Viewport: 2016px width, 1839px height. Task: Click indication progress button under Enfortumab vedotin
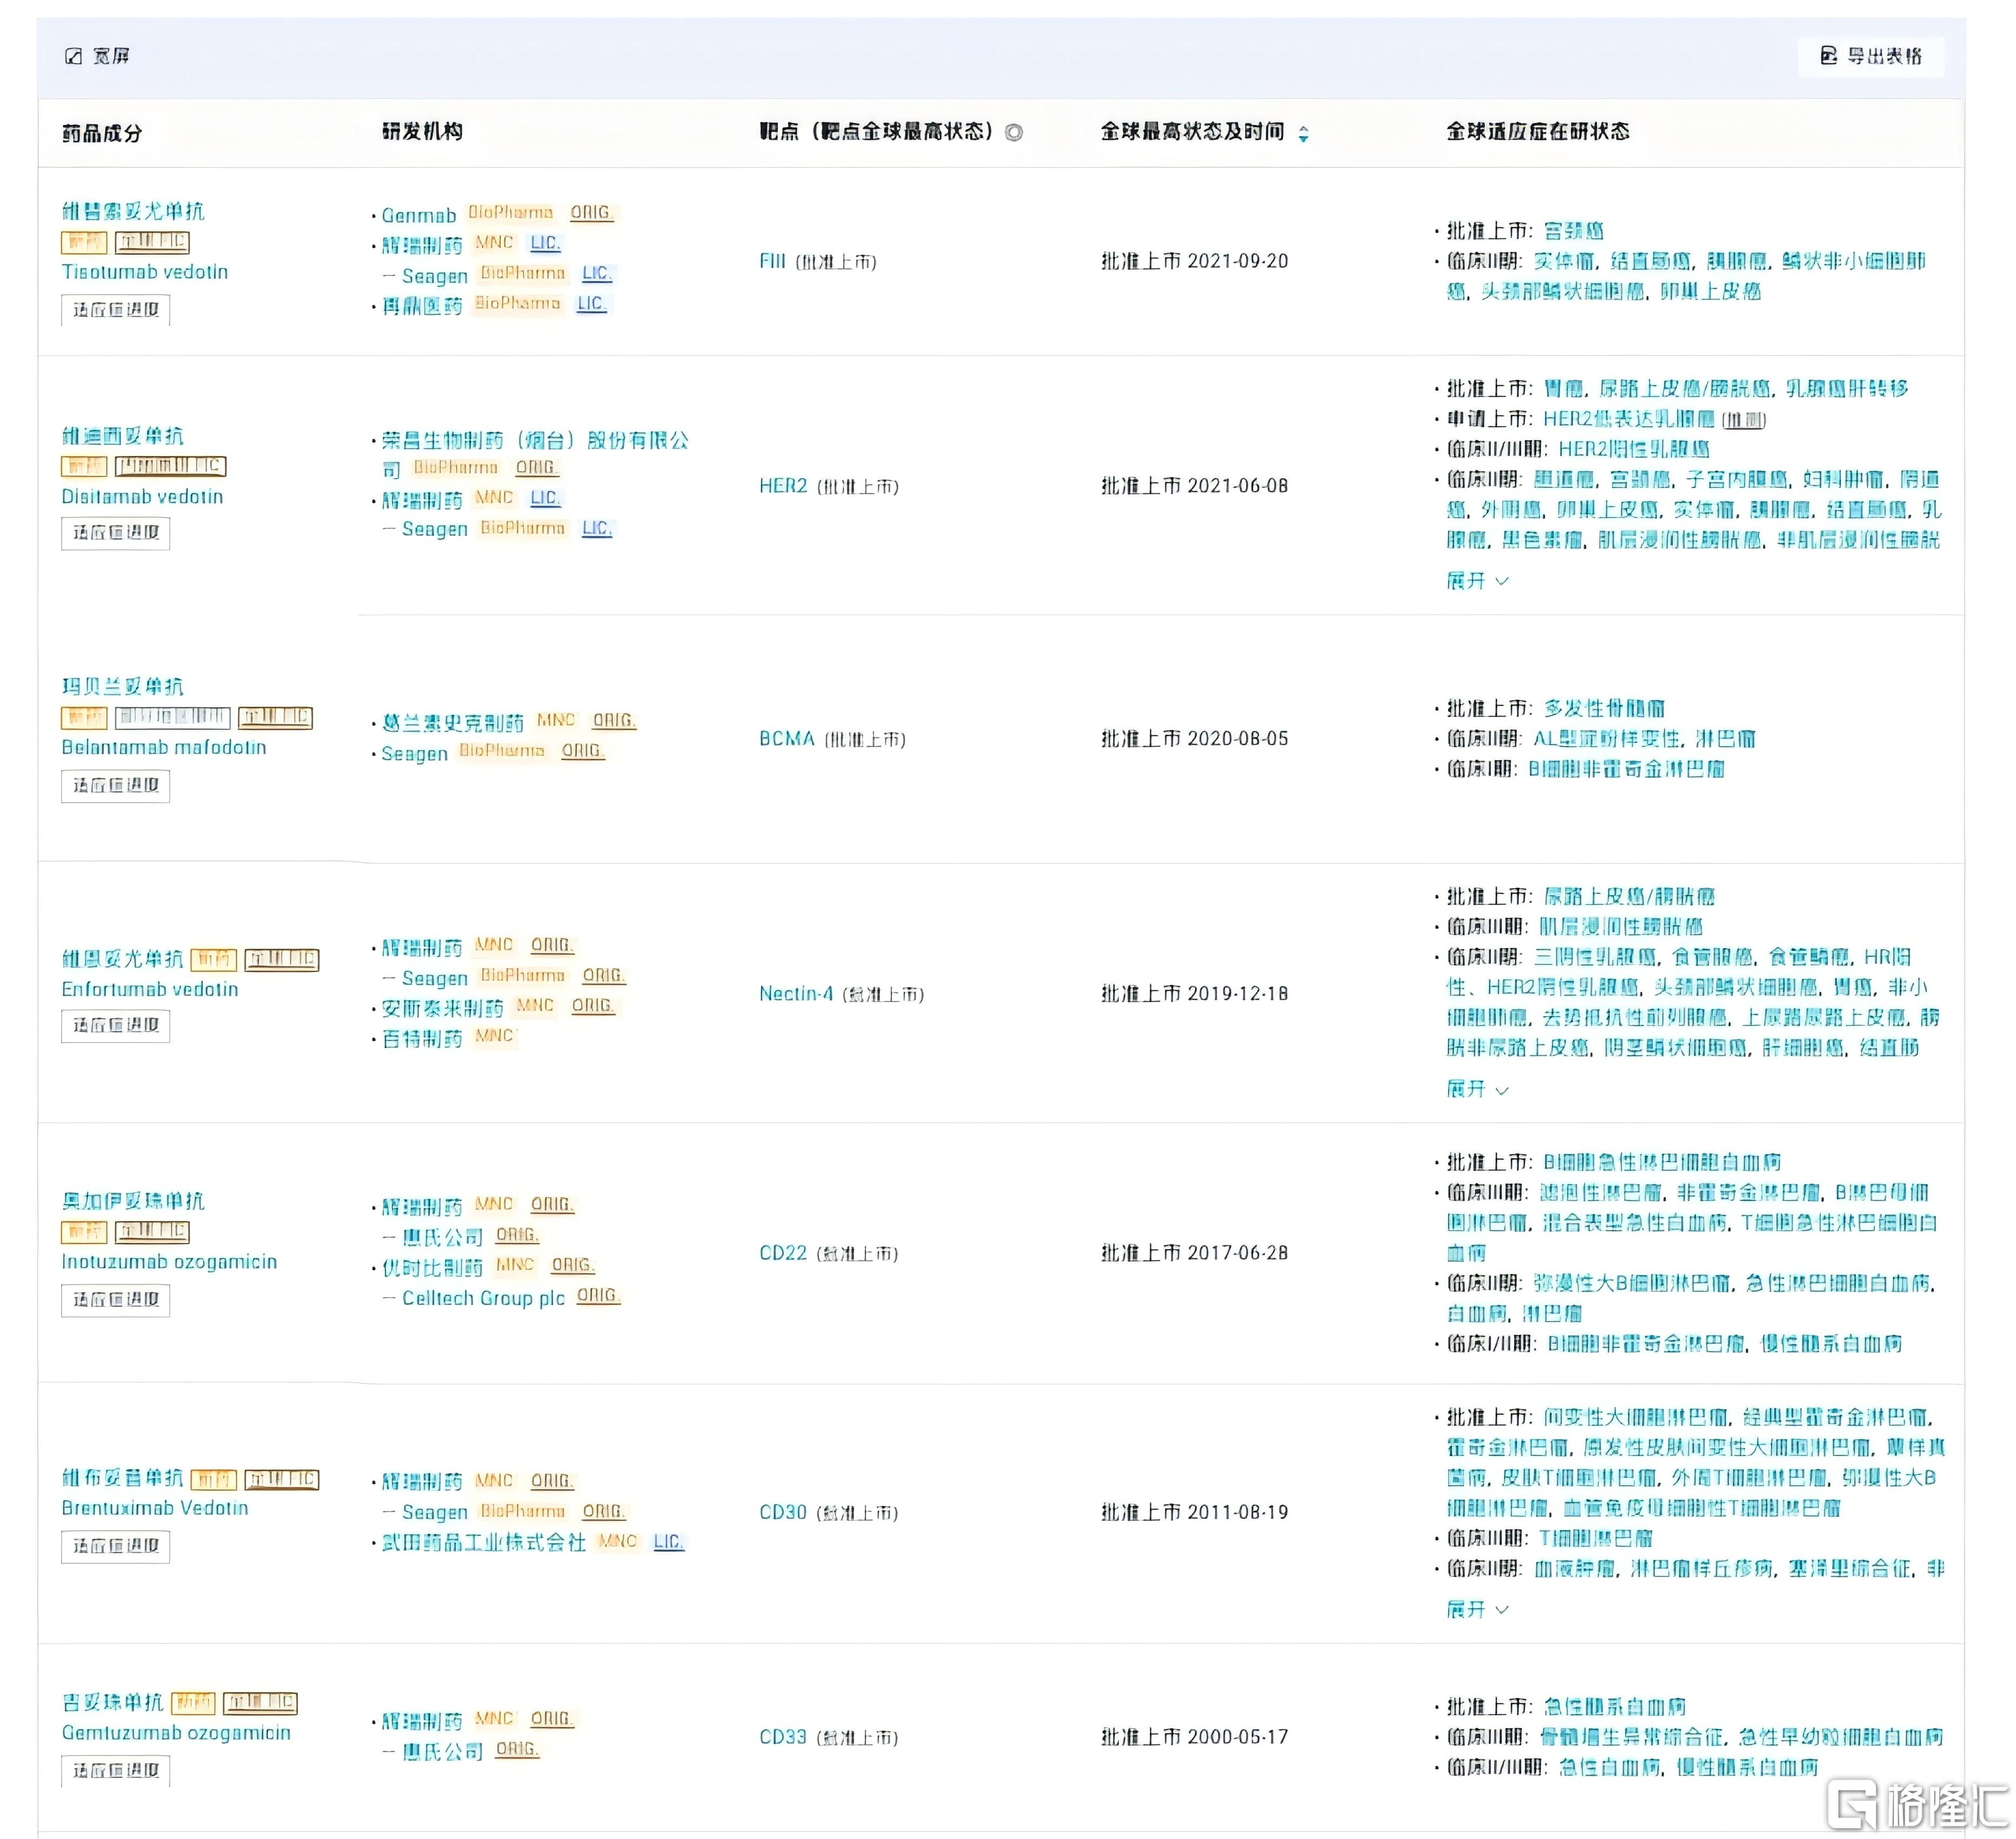pyautogui.click(x=116, y=1027)
